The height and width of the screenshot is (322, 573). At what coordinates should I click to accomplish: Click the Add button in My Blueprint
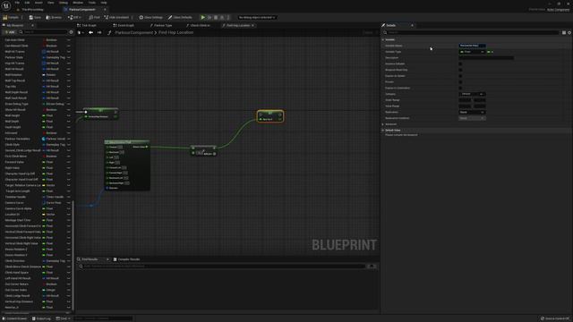10,32
